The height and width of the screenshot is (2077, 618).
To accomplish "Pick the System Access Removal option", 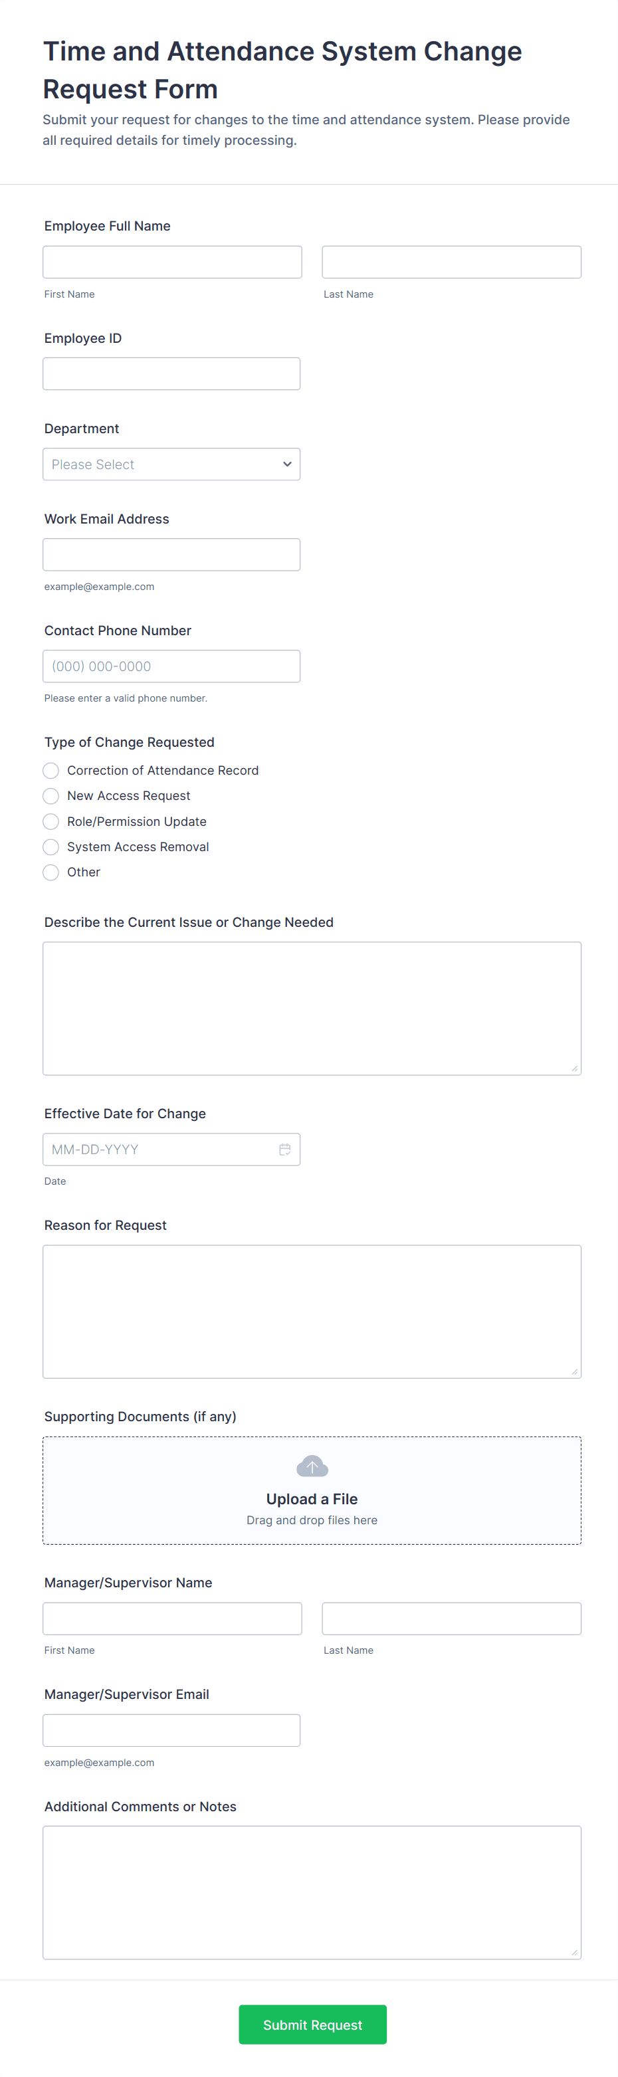I will tap(51, 846).
